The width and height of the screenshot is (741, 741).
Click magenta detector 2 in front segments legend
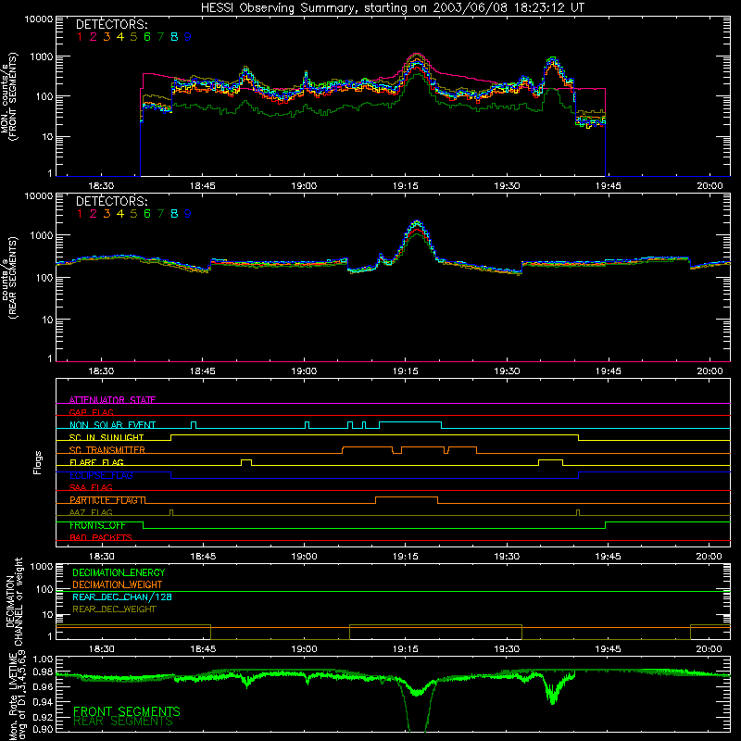click(94, 37)
